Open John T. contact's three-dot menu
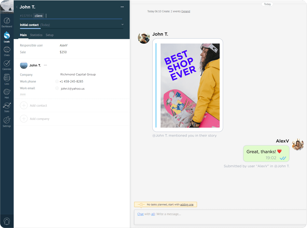This screenshot has height=228, width=307. (x=45, y=65)
